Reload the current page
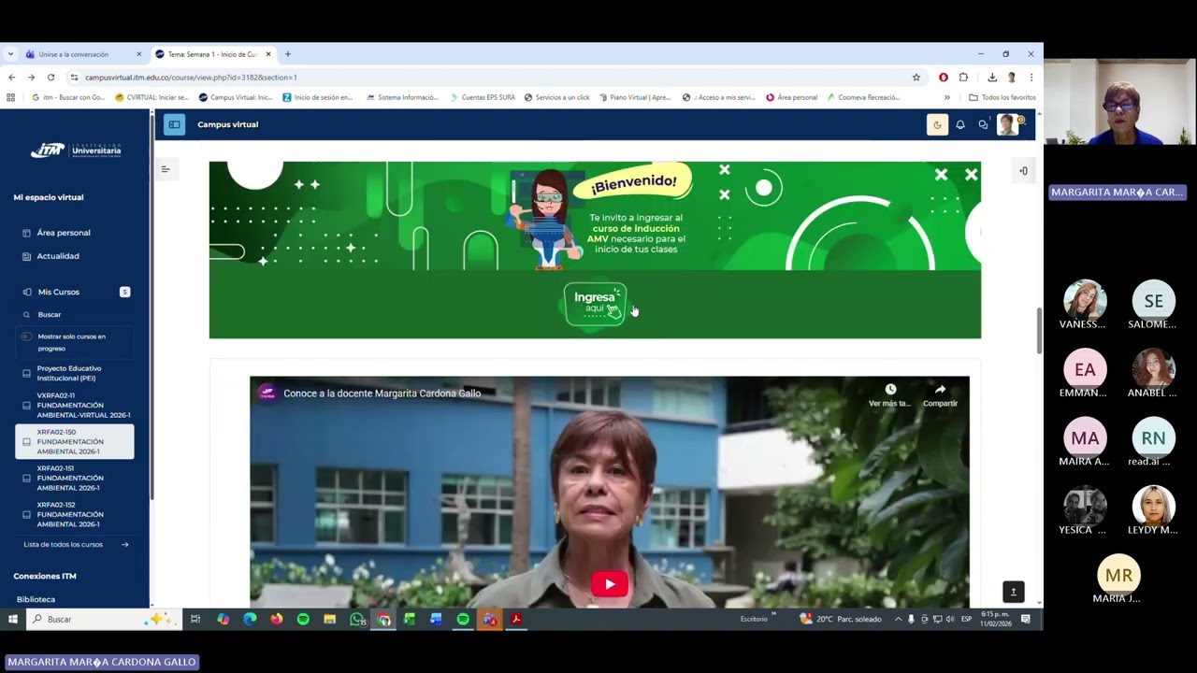Viewport: 1197px width, 673px height. [x=50, y=78]
